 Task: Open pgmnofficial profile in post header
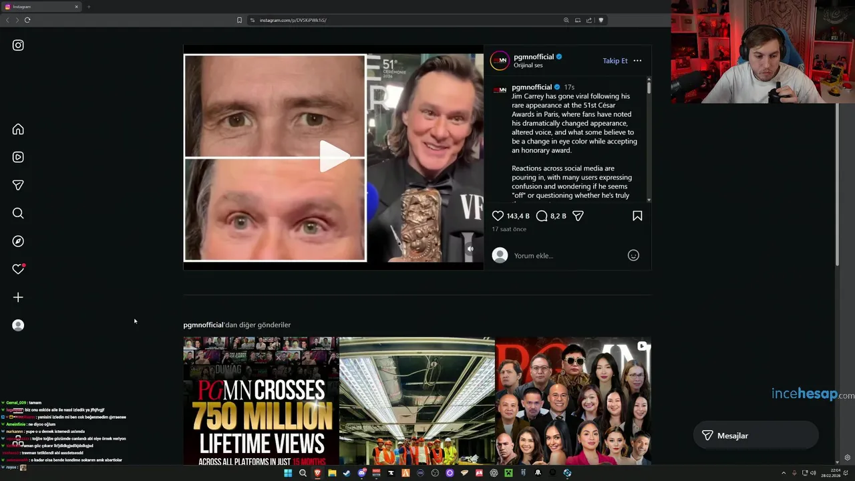(534, 57)
